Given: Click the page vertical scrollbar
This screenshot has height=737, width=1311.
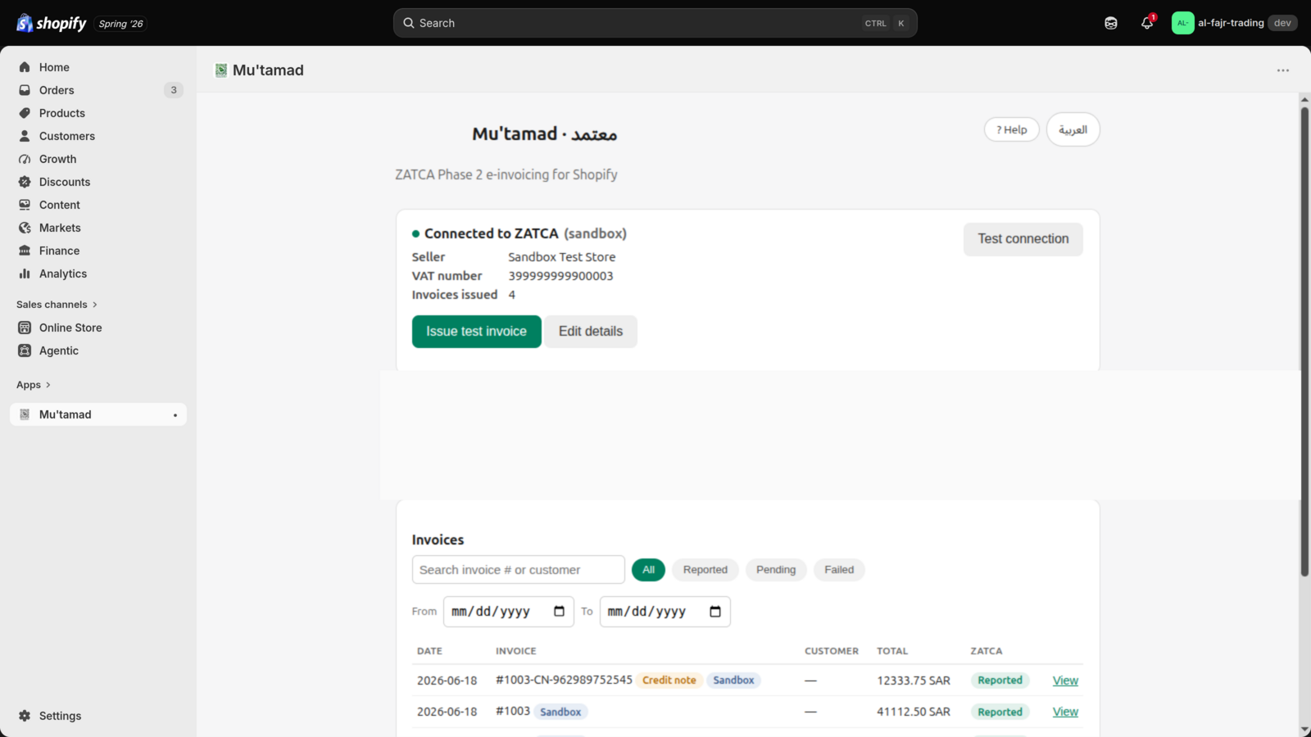Looking at the screenshot, I should coord(1304,341).
